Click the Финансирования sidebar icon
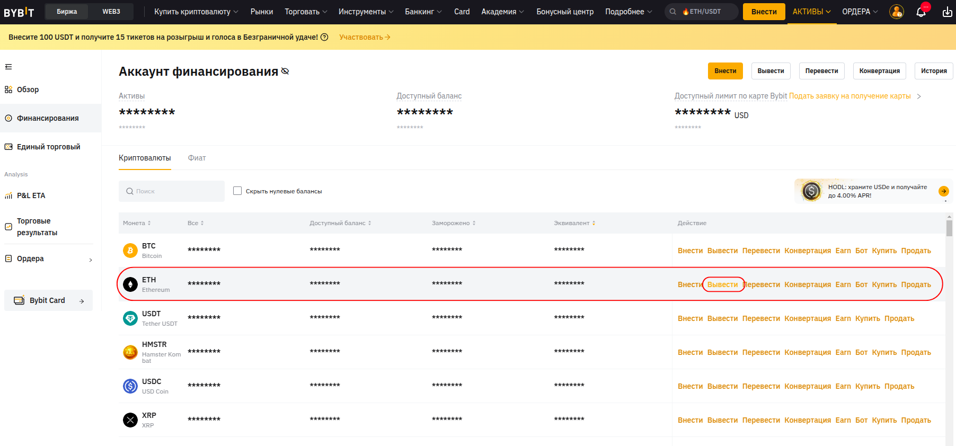 tap(8, 118)
